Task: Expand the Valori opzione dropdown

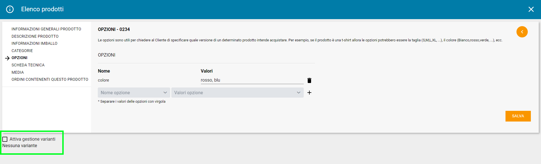Action: point(237,93)
